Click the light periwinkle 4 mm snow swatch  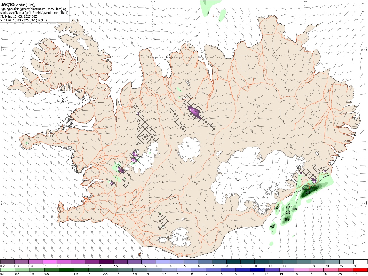(163, 262)
